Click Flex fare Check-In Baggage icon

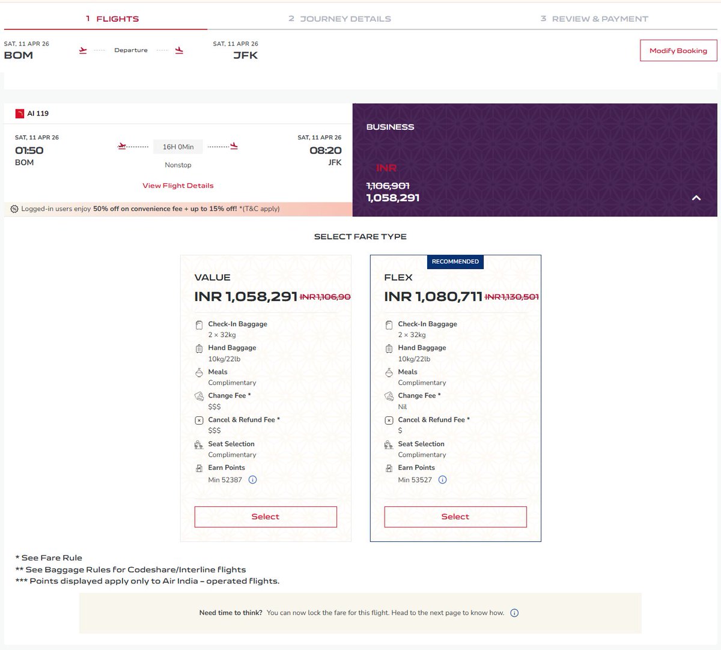tap(389, 325)
